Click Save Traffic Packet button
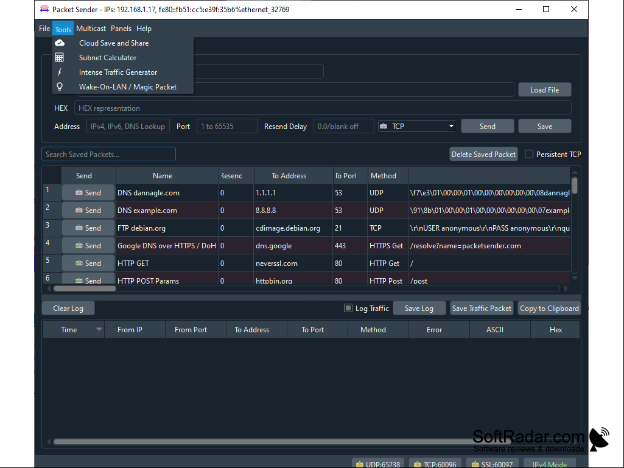Image resolution: width=624 pixels, height=468 pixels. 482,309
